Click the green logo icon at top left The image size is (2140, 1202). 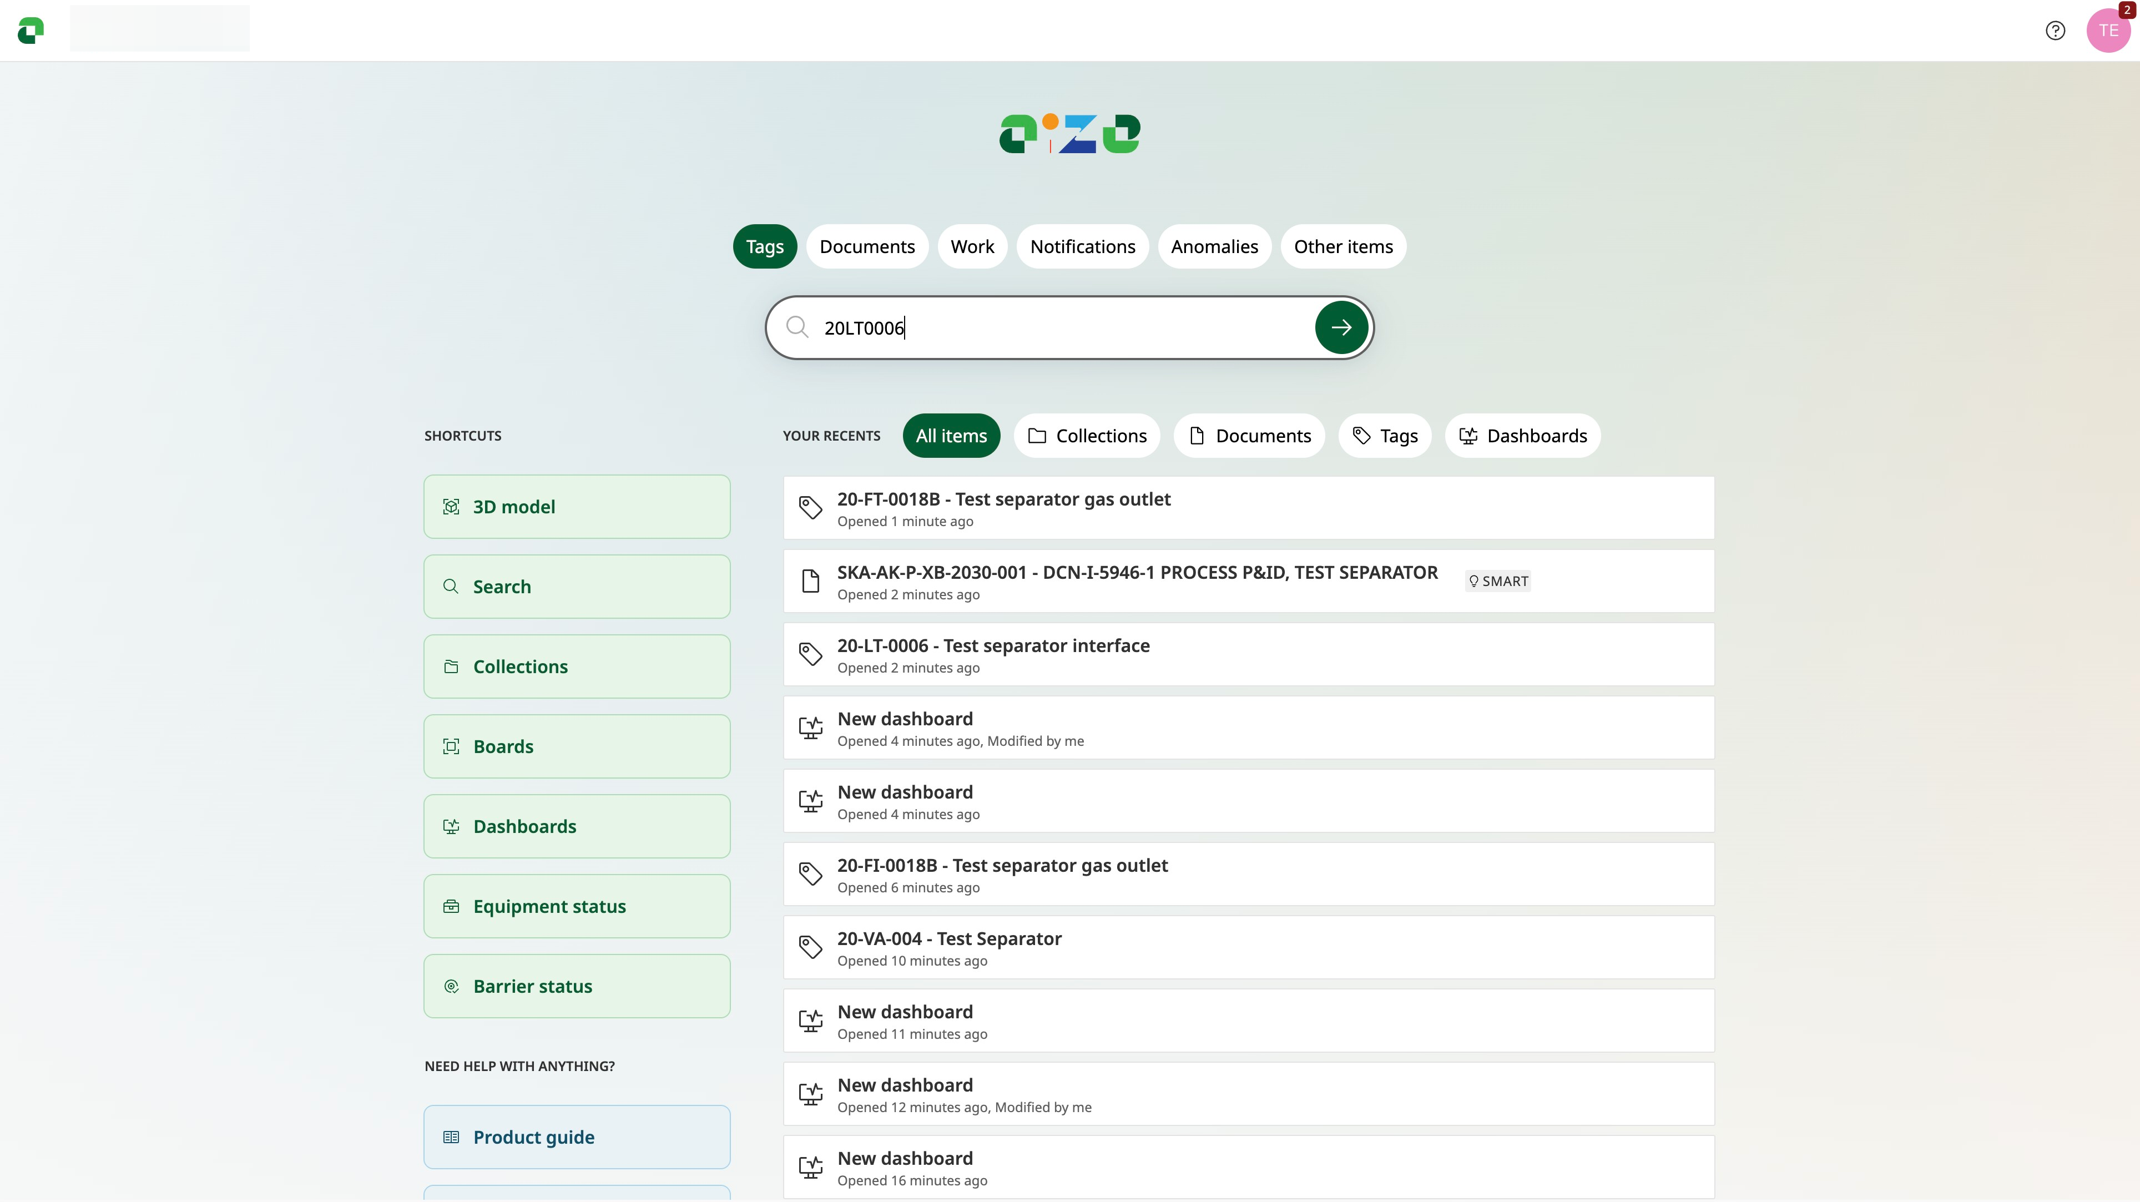pyautogui.click(x=31, y=31)
